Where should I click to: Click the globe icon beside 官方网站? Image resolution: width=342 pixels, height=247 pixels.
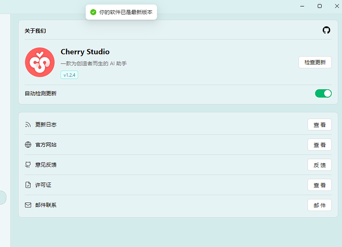pos(28,145)
